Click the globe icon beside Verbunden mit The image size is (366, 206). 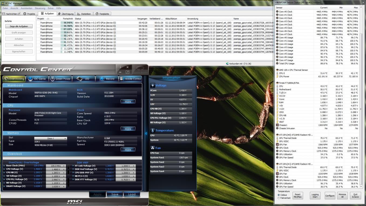click(x=228, y=64)
